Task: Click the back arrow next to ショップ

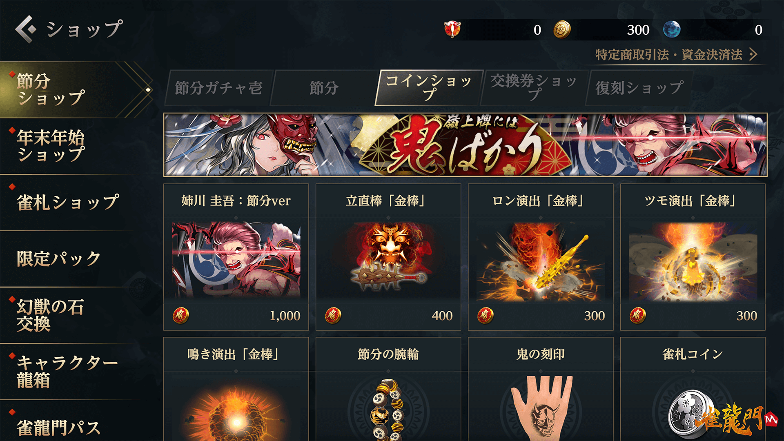Action: click(25, 29)
